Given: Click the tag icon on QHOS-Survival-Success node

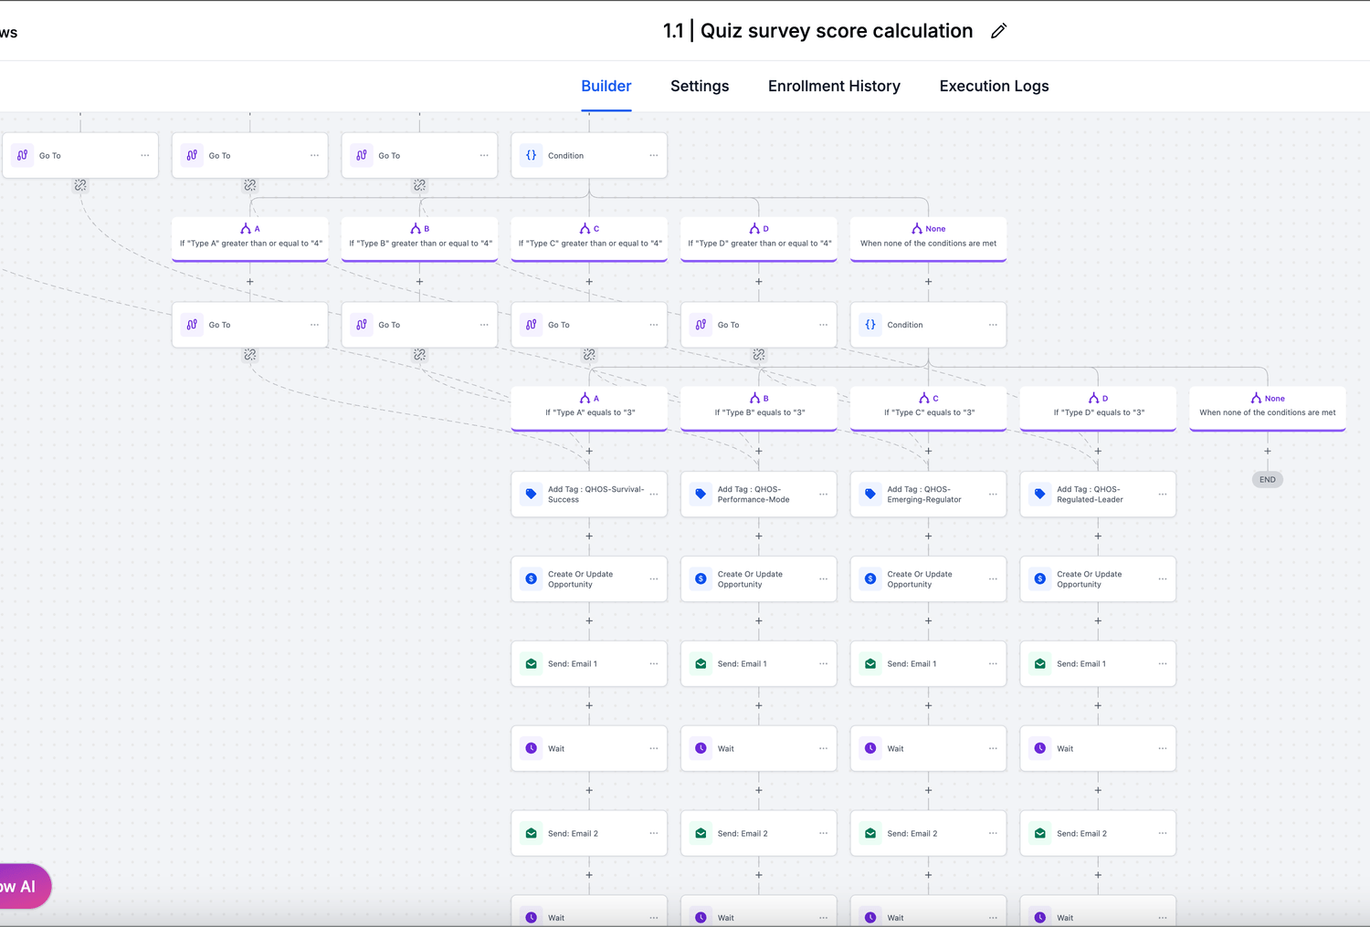Looking at the screenshot, I should [531, 494].
